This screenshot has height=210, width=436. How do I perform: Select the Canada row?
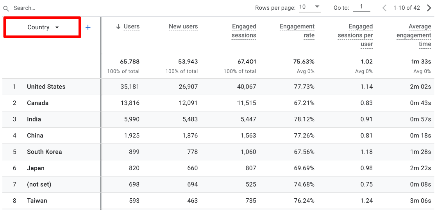click(x=38, y=103)
